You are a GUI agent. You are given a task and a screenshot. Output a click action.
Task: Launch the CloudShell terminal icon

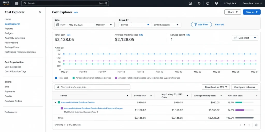click(190, 3)
